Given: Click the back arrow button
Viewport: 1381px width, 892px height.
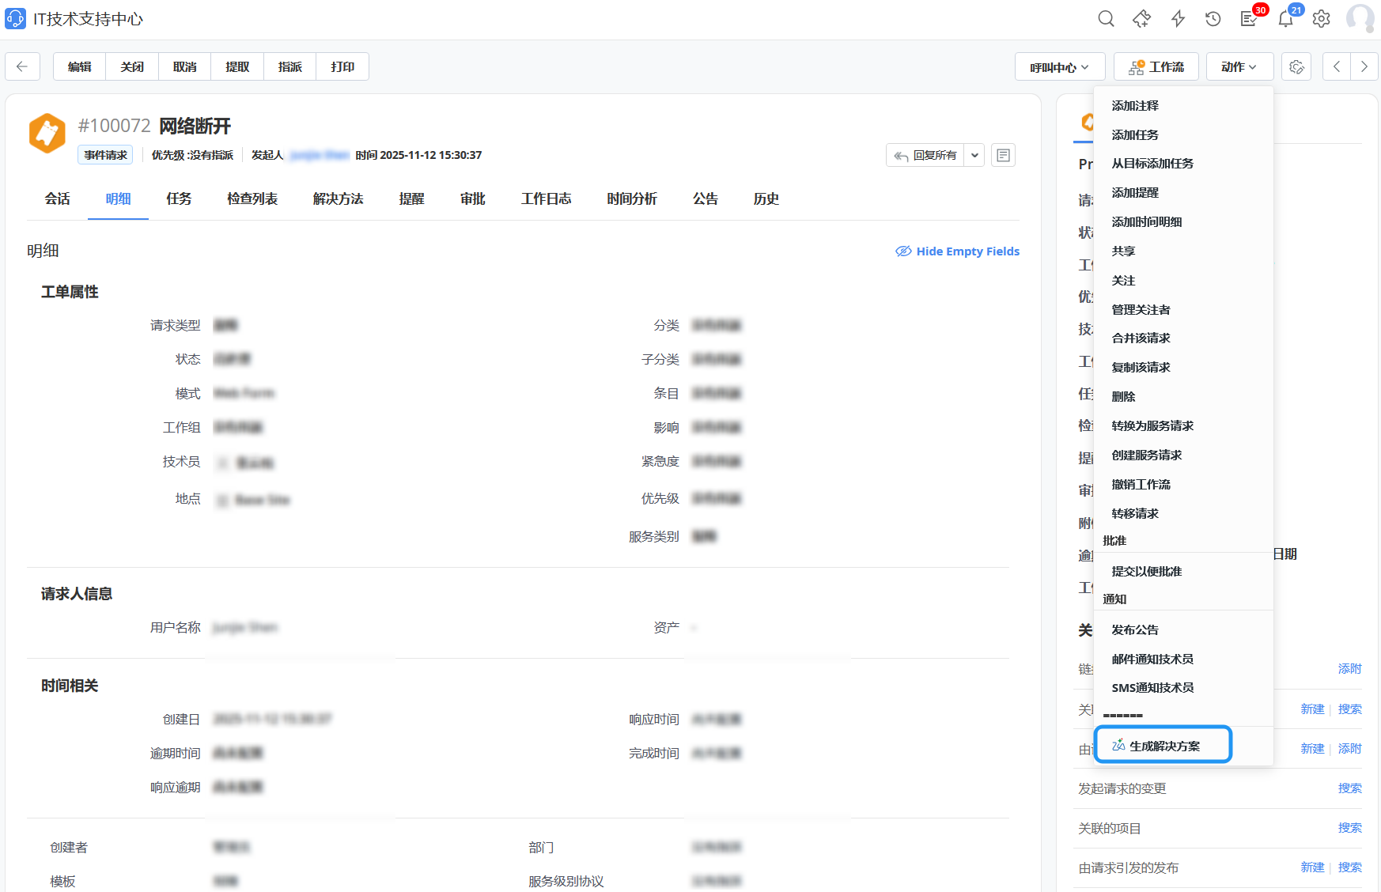Looking at the screenshot, I should pos(22,66).
